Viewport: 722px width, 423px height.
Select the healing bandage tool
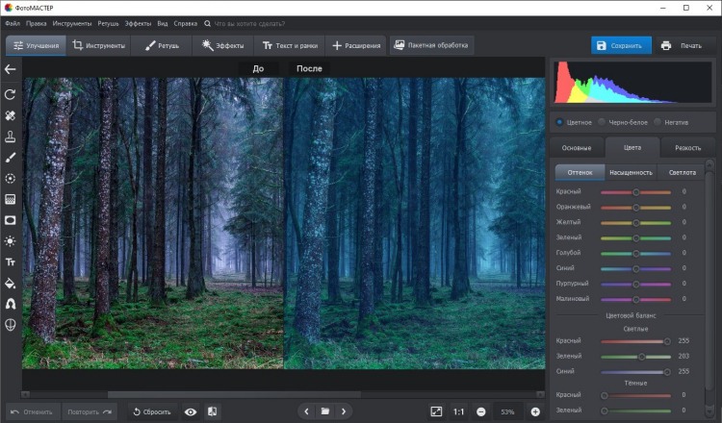point(11,115)
